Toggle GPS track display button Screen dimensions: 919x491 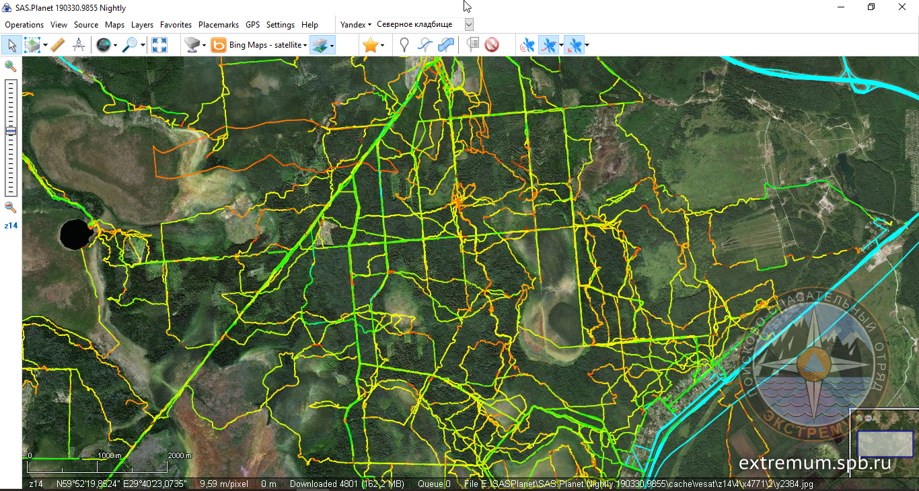pos(549,45)
